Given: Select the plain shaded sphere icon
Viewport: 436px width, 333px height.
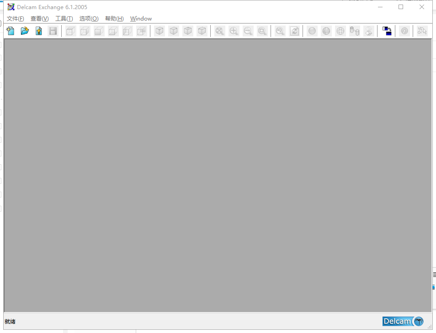Looking at the screenshot, I should [x=312, y=31].
